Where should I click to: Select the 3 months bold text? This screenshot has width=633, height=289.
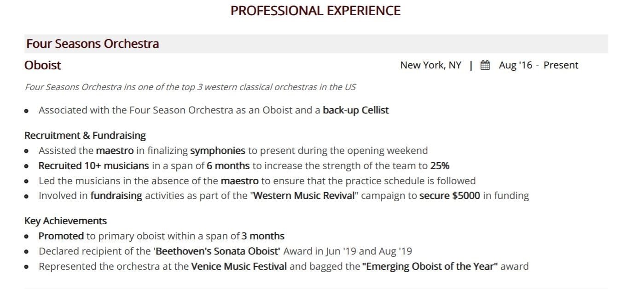click(263, 236)
